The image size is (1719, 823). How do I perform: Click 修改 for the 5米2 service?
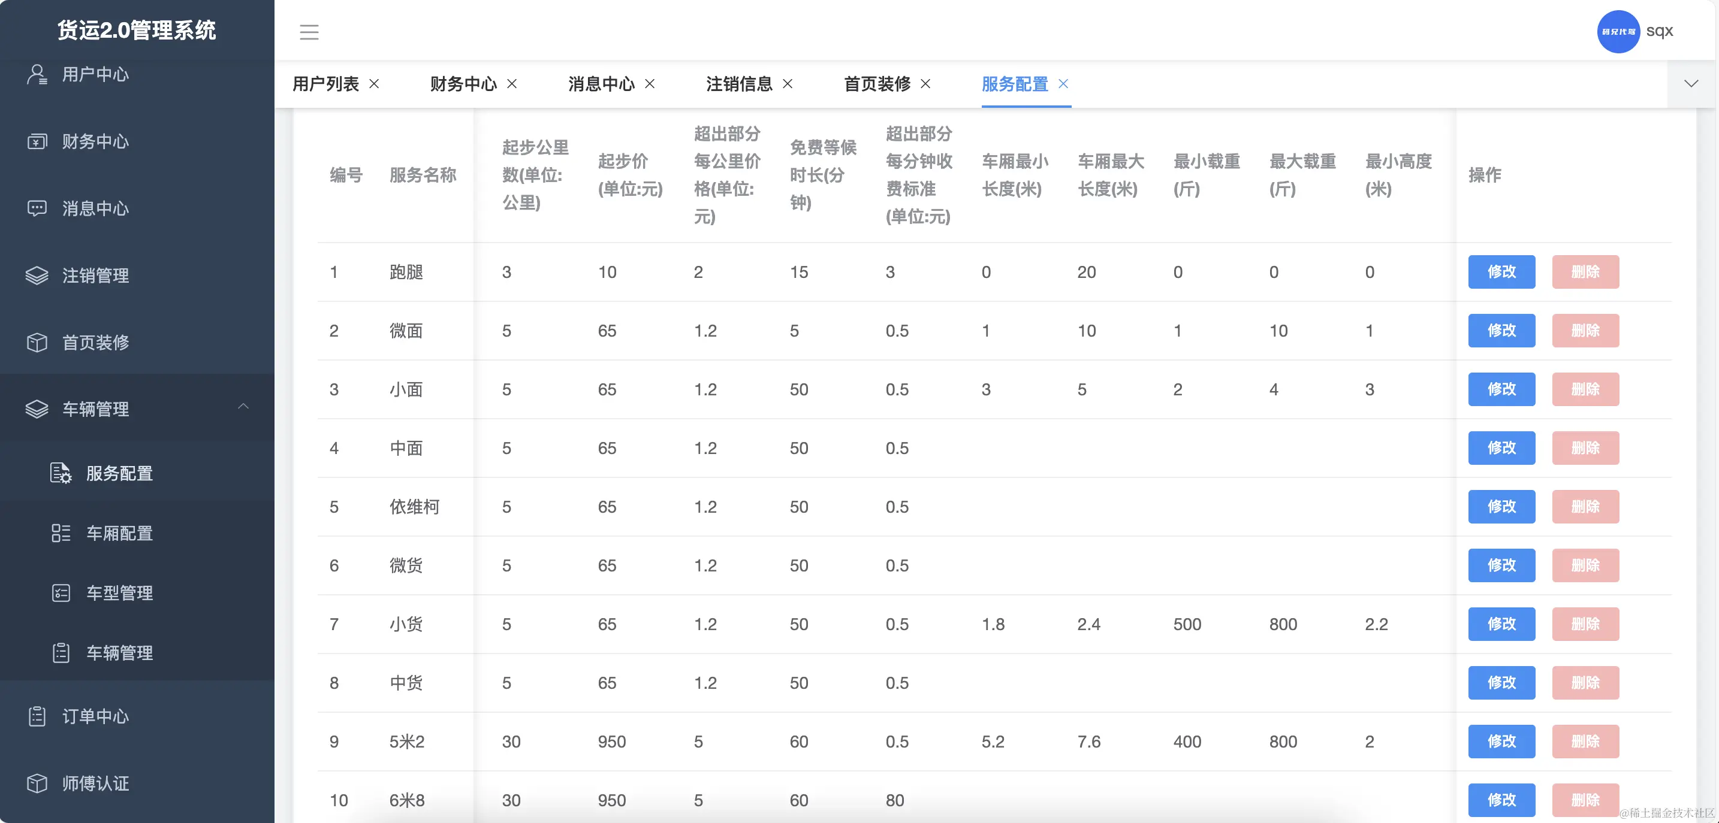point(1501,742)
